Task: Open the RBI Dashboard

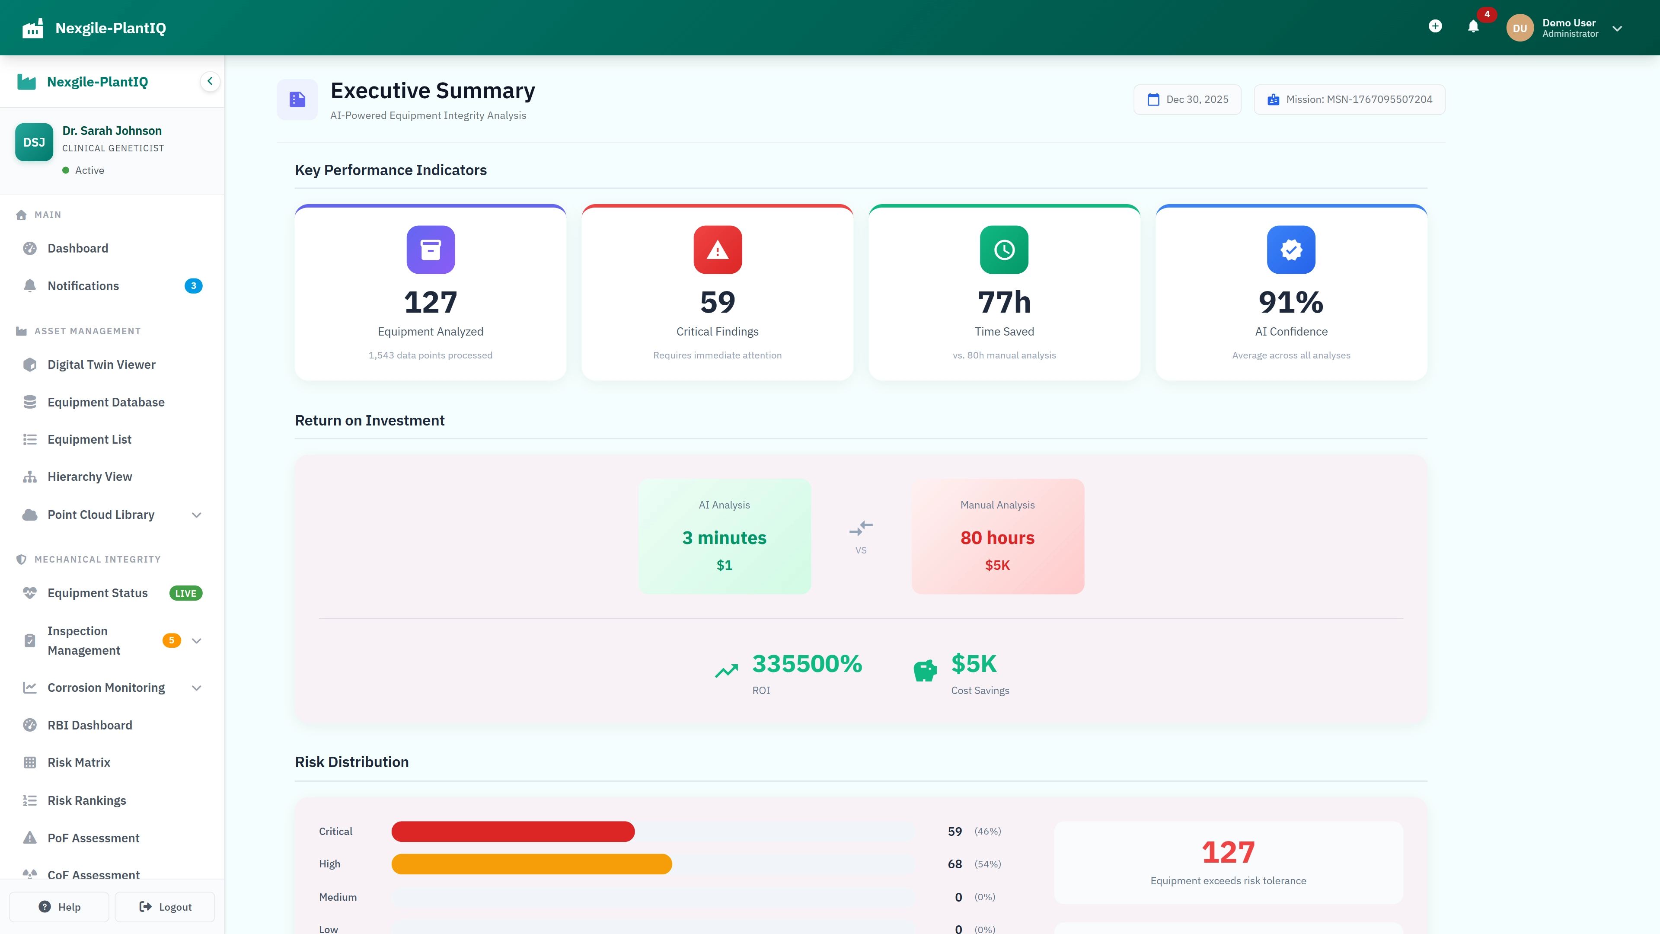Action: (x=89, y=725)
